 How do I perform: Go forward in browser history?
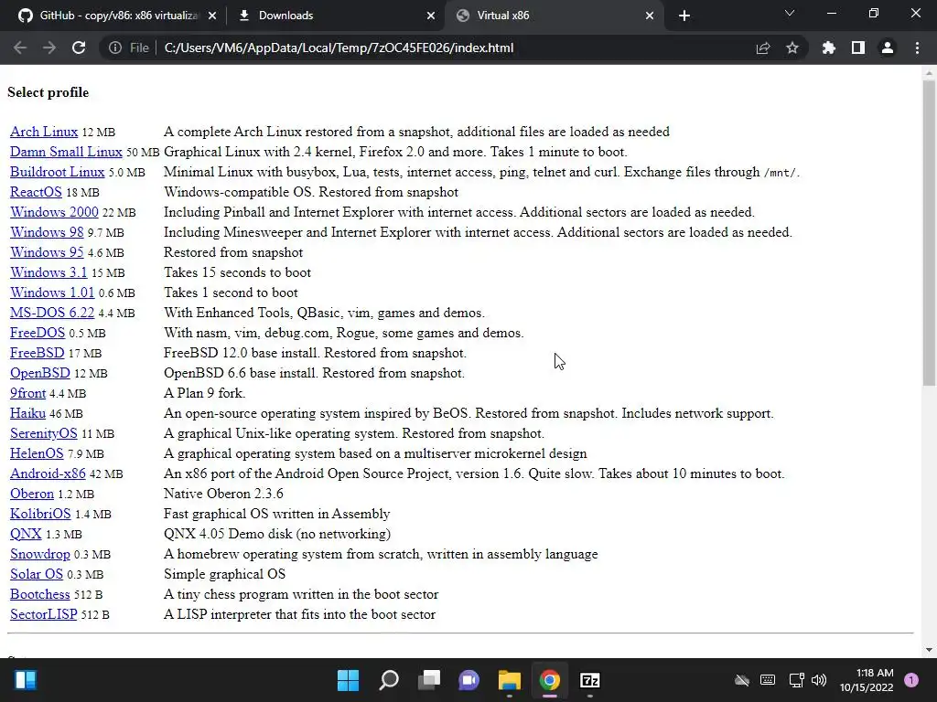coord(49,48)
